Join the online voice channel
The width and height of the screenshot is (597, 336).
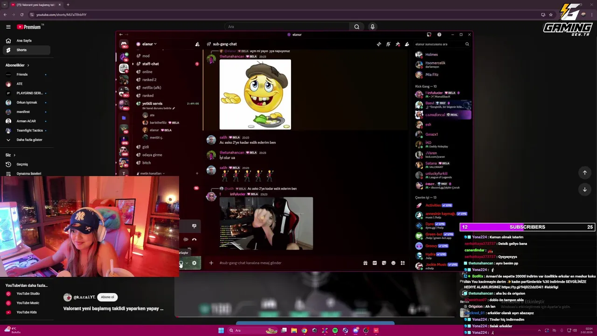tap(147, 72)
